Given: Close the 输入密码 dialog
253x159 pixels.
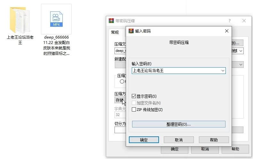Looking at the screenshot, I should pyautogui.click(x=226, y=31).
